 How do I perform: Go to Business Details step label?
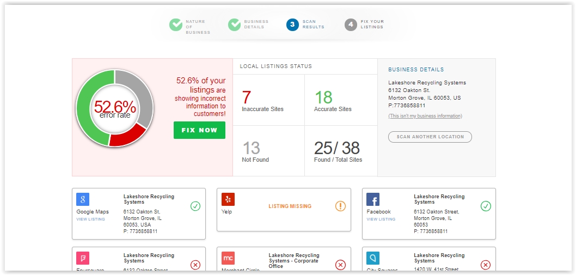point(256,25)
